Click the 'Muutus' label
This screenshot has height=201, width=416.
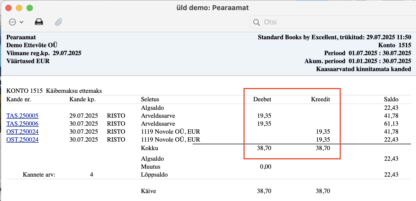tap(151, 167)
